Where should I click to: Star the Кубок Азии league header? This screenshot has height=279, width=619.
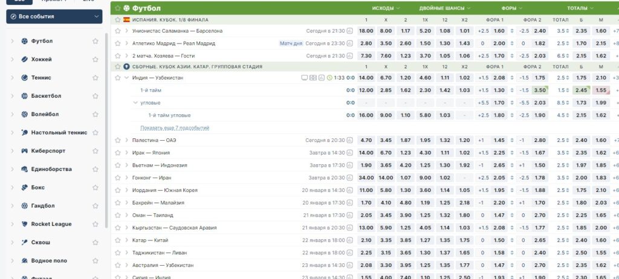(118, 66)
